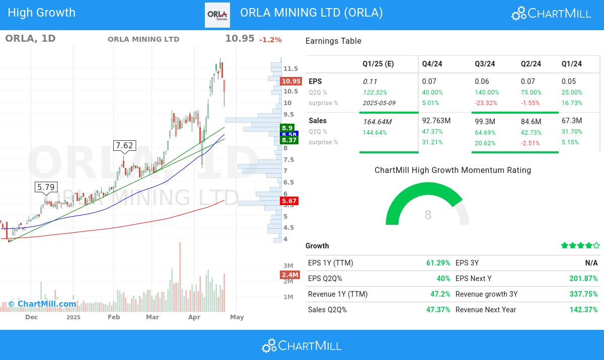This screenshot has height=360, width=604.
Task: Select the Q4/24 earnings column header
Action: [432, 64]
